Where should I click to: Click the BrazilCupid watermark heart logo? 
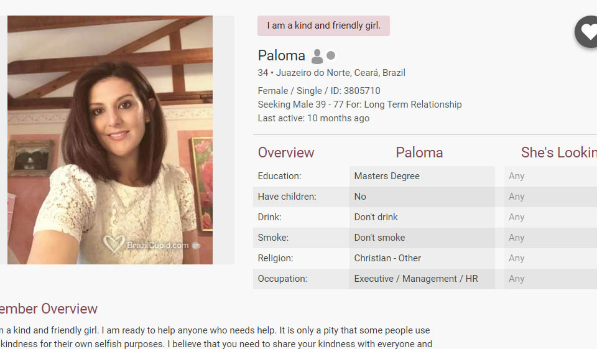click(x=114, y=244)
